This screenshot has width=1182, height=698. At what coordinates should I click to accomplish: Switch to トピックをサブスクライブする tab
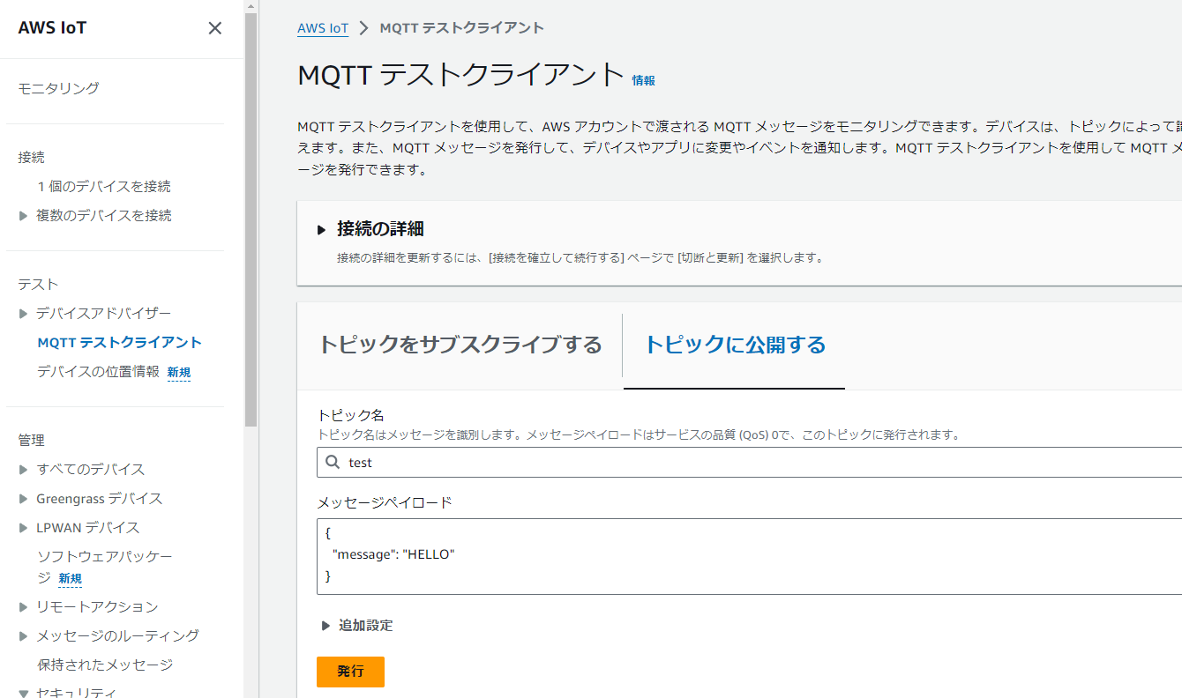point(460,345)
